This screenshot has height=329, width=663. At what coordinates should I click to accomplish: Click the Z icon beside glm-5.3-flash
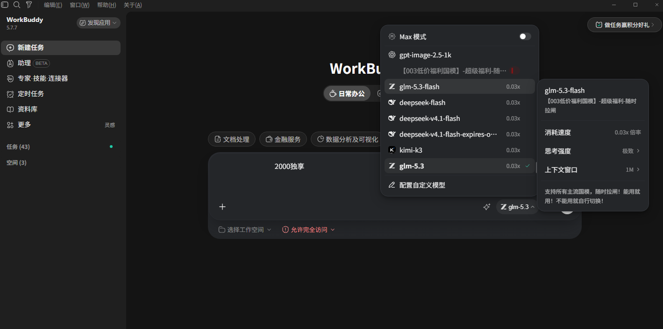(392, 87)
